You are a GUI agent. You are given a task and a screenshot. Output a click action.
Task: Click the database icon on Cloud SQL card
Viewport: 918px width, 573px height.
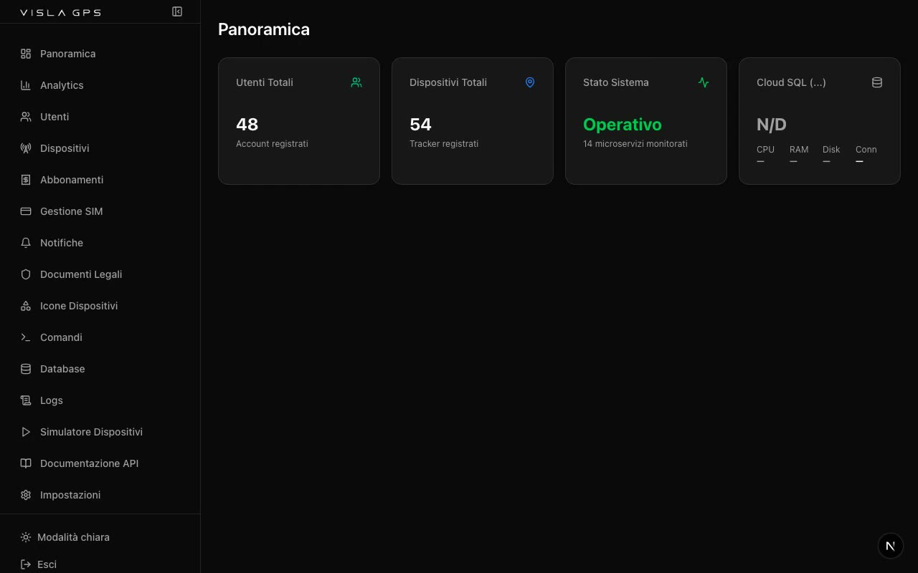click(x=877, y=82)
